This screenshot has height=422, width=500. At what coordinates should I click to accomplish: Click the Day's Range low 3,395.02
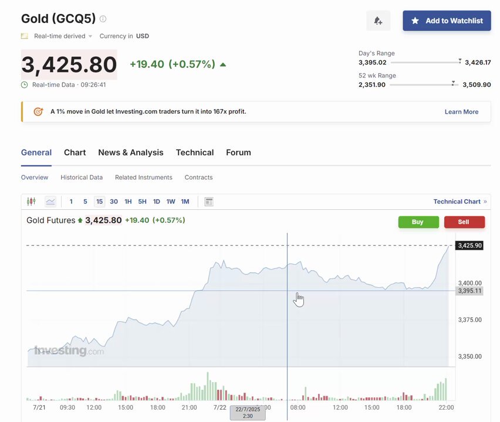(373, 63)
